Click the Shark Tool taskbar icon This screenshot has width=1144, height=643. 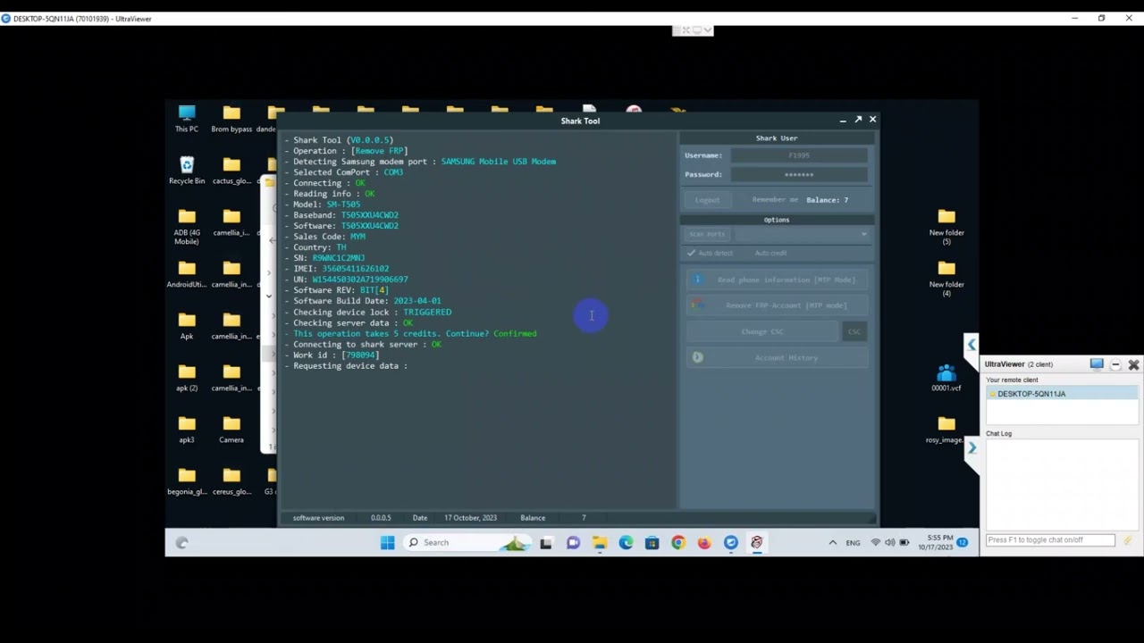pyautogui.click(x=757, y=542)
